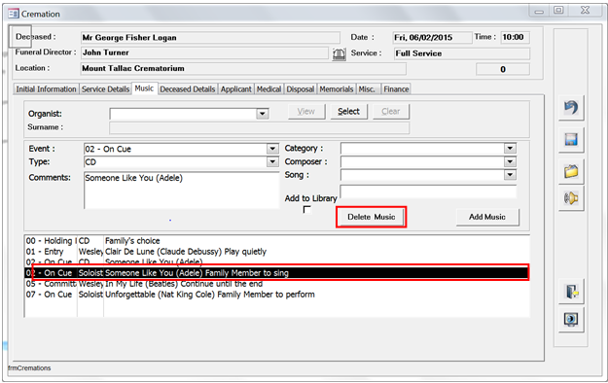Image resolution: width=608 pixels, height=383 pixels.
Task: Click the Funeral Director name field
Action: [204, 52]
